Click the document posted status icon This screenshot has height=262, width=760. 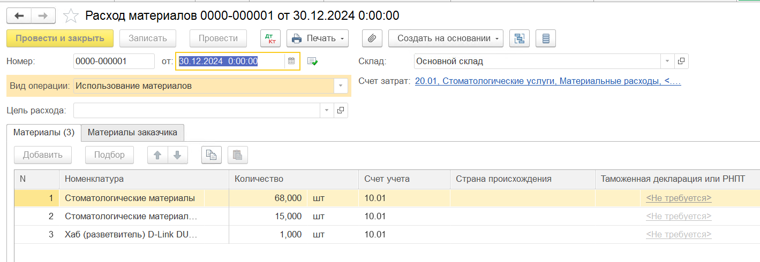(313, 61)
